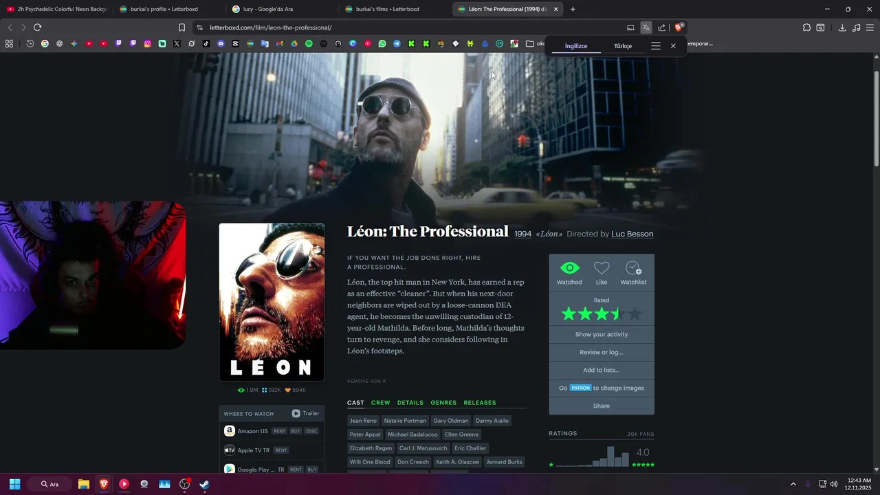Click the PATRON badge link
Image resolution: width=880 pixels, height=495 pixels.
[580, 388]
